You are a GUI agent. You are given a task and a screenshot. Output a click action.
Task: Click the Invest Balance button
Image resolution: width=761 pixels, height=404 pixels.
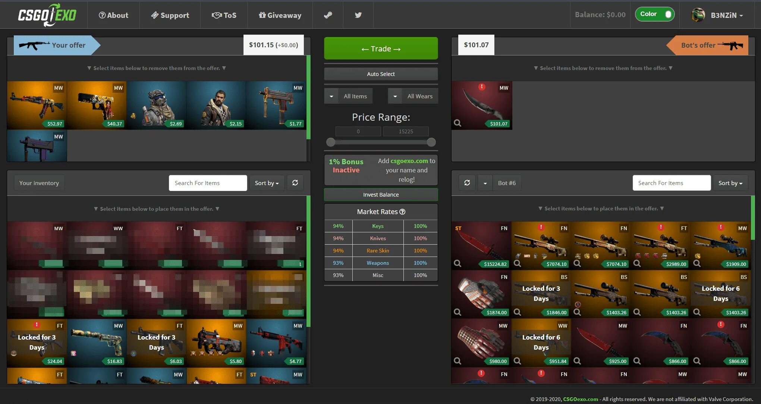click(381, 195)
